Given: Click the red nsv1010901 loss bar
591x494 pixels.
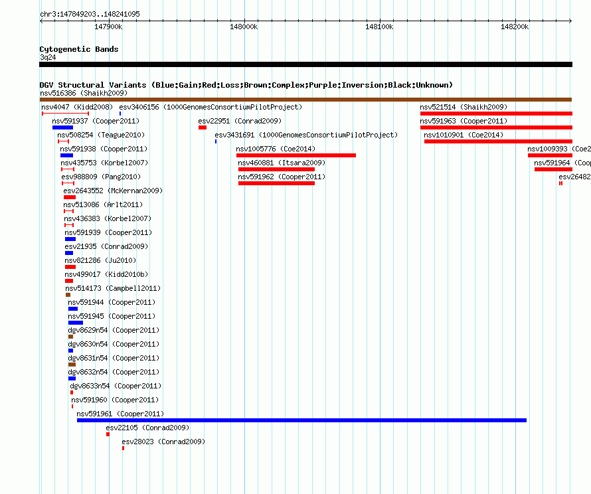Looking at the screenshot, I should click(x=498, y=141).
